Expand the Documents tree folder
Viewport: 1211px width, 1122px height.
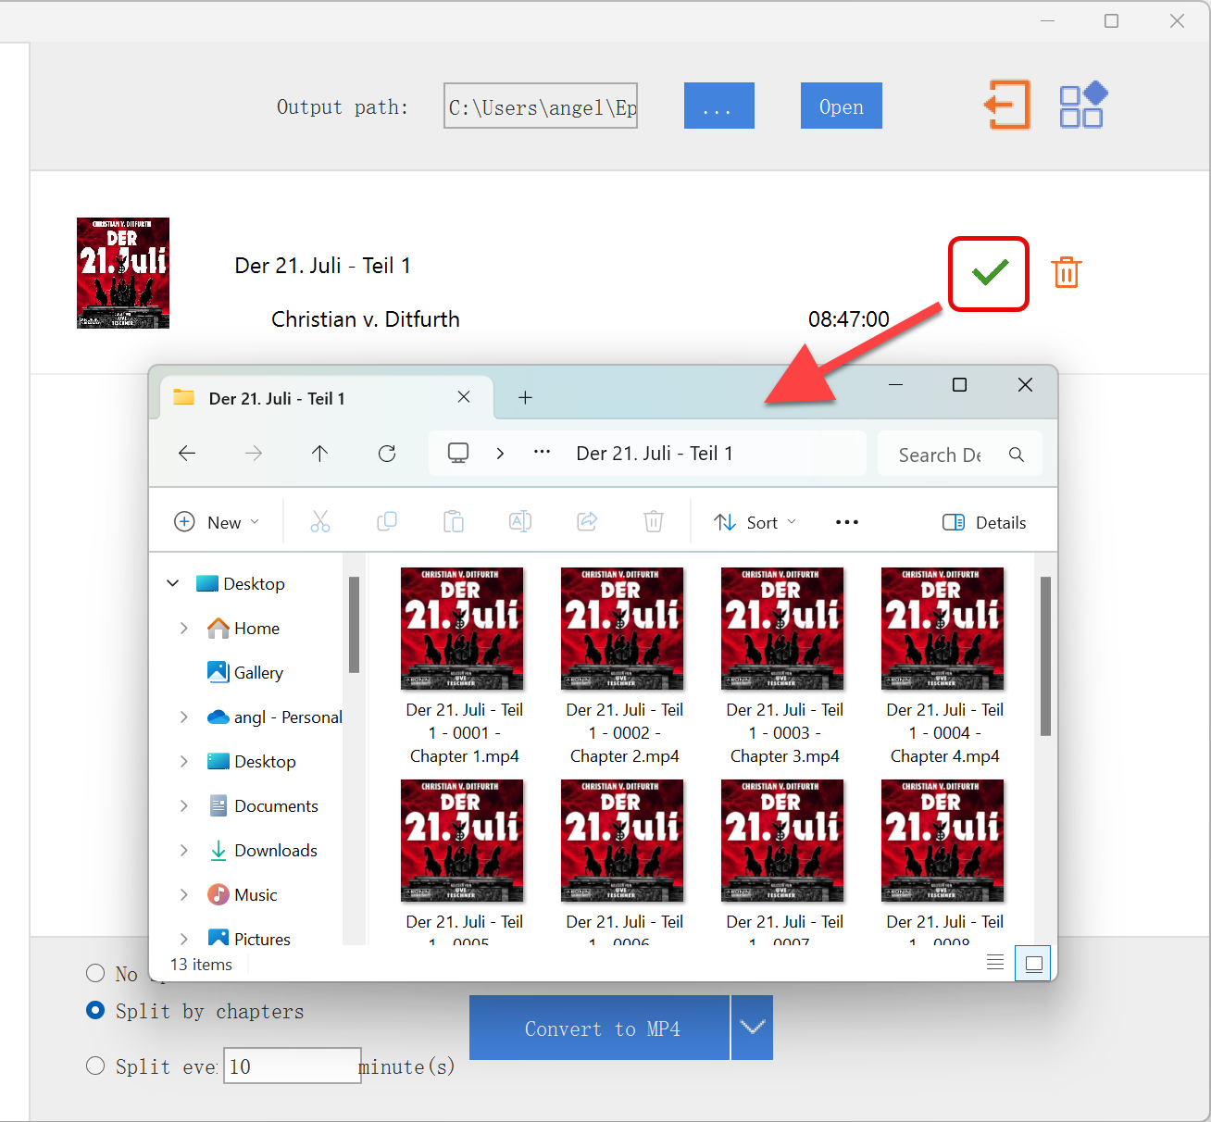184,806
